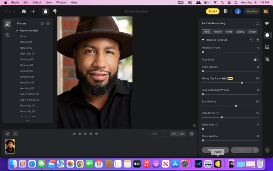Collapse the Recommended presets group
273x171 pixels.
[x=17, y=30]
